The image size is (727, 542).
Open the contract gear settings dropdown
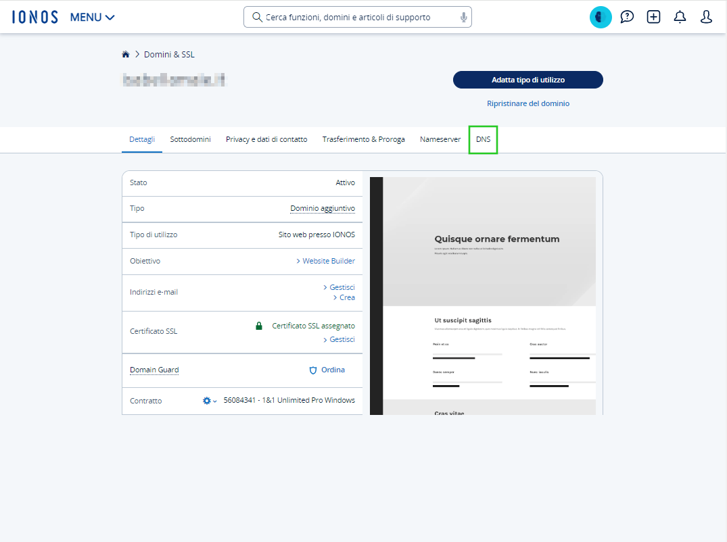click(x=210, y=401)
